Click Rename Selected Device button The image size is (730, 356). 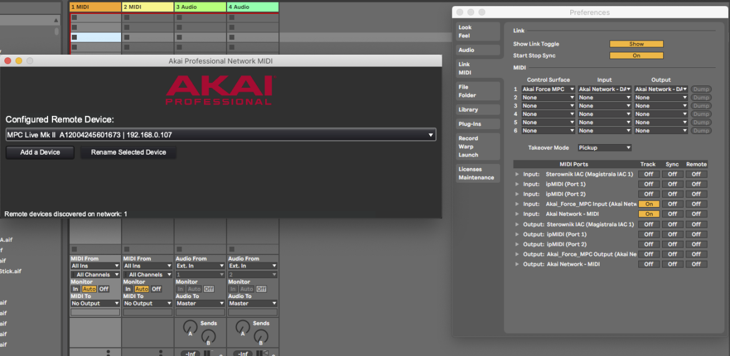click(x=129, y=152)
